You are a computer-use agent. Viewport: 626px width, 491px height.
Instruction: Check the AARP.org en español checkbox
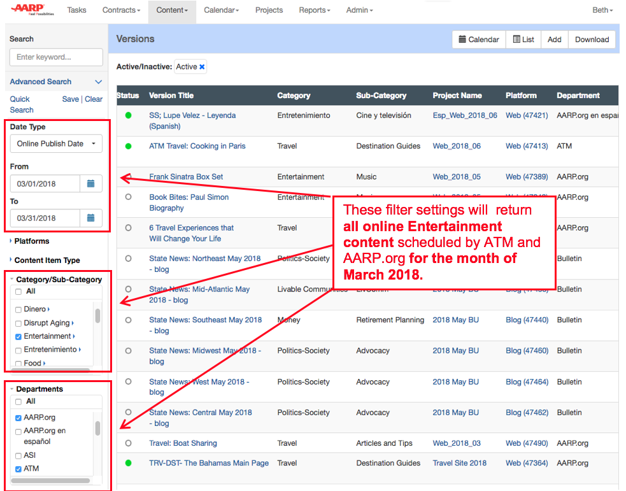point(18,432)
